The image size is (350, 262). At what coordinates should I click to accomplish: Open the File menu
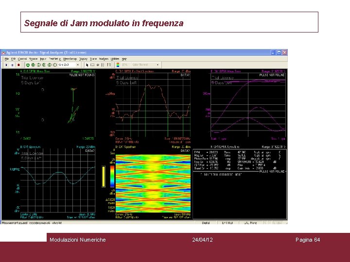point(7,59)
